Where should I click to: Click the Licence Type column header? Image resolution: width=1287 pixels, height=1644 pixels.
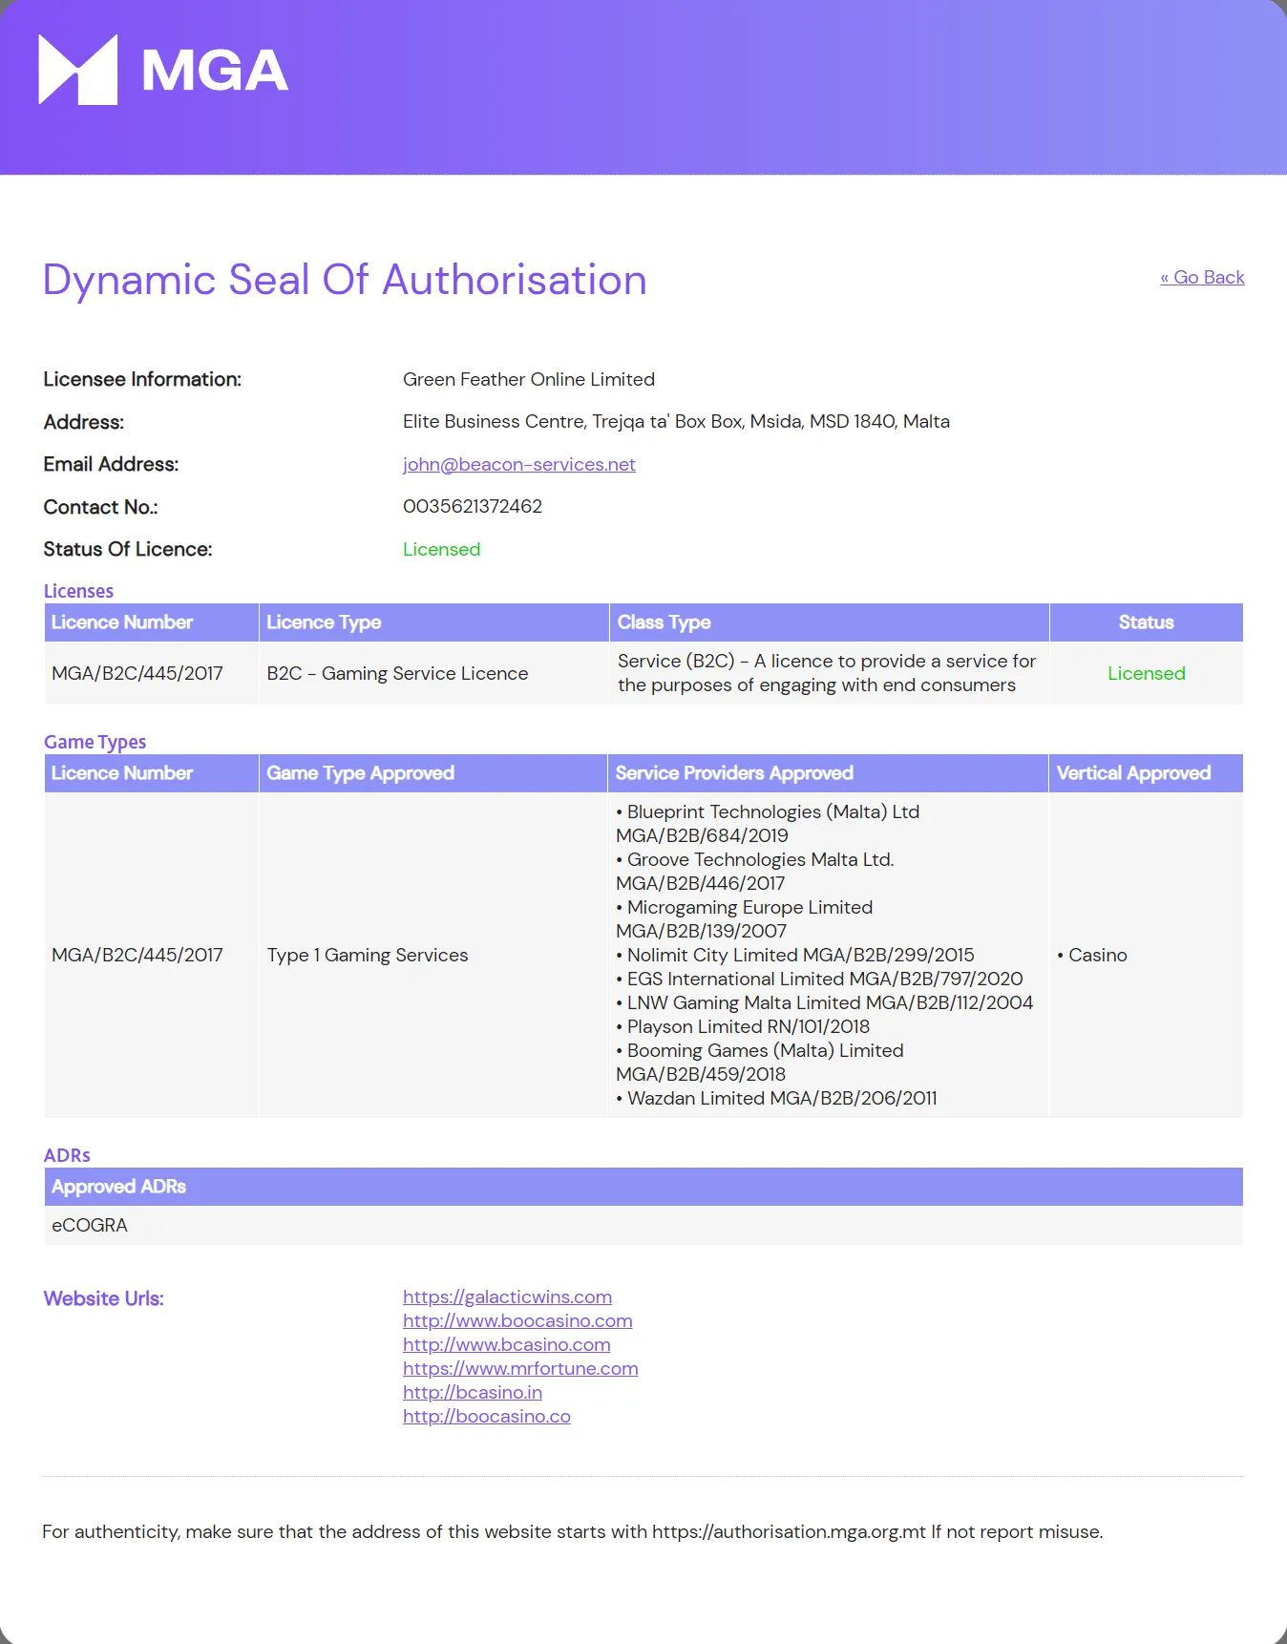[x=324, y=622]
